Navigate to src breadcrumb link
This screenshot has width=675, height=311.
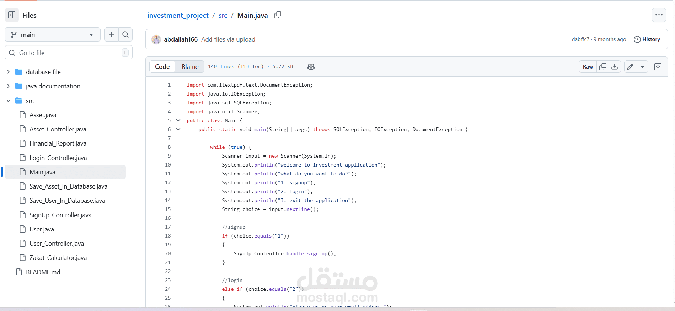(x=223, y=15)
